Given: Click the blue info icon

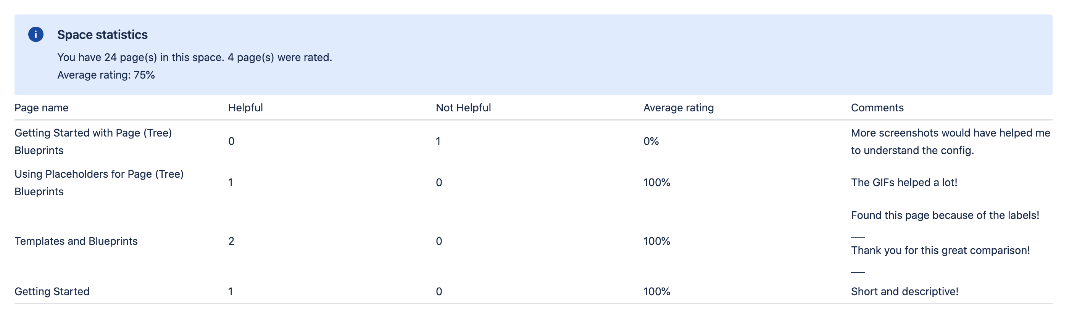Looking at the screenshot, I should (35, 34).
